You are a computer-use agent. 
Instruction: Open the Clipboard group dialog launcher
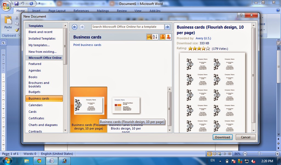(19, 35)
